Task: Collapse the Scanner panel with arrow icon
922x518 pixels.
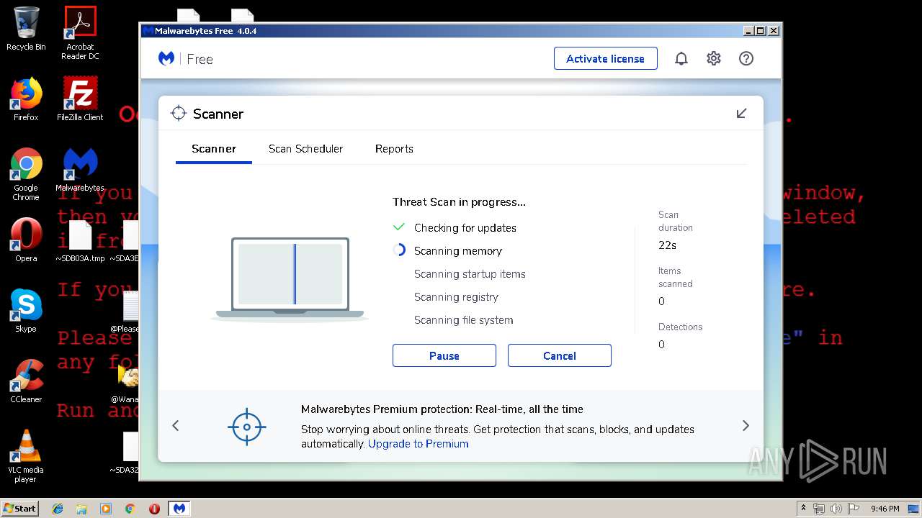Action: click(741, 114)
